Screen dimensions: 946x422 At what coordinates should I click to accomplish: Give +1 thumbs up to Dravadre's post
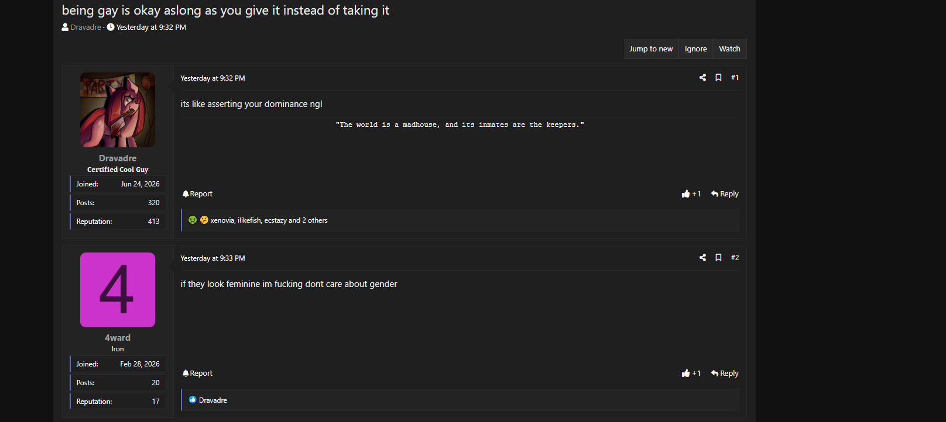pyautogui.click(x=691, y=194)
